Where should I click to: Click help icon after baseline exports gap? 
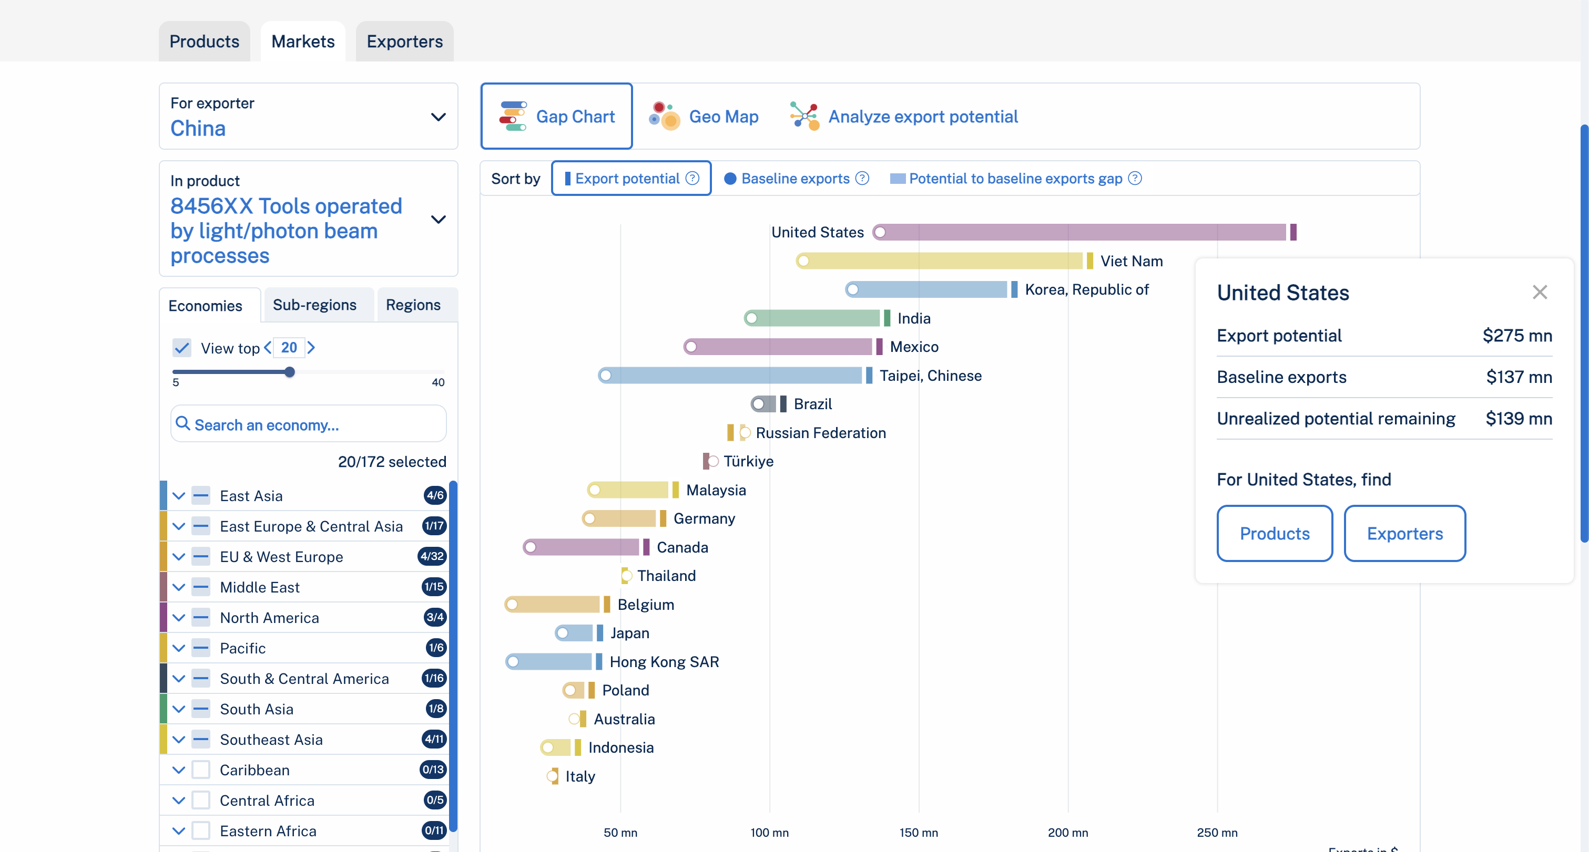coord(1135,178)
